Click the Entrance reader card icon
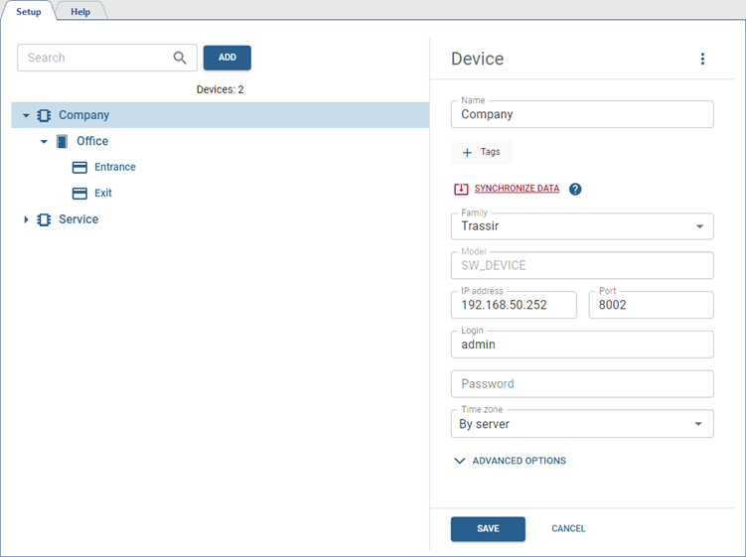The height and width of the screenshot is (557, 746). [80, 168]
